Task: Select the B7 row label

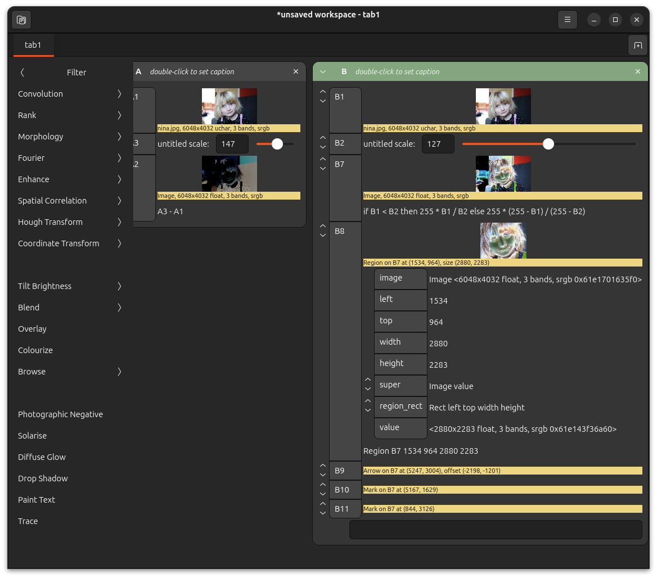Action: pyautogui.click(x=345, y=188)
